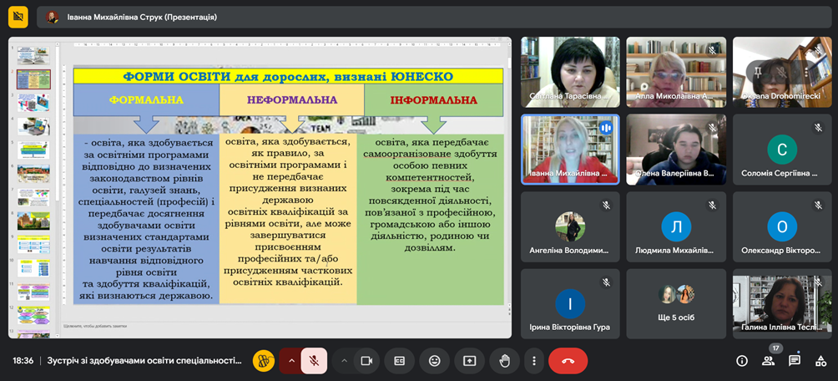Viewport: 838px width, 381px height.
Task: Select the second slide thumbnail in the panel
Action: tap(33, 79)
